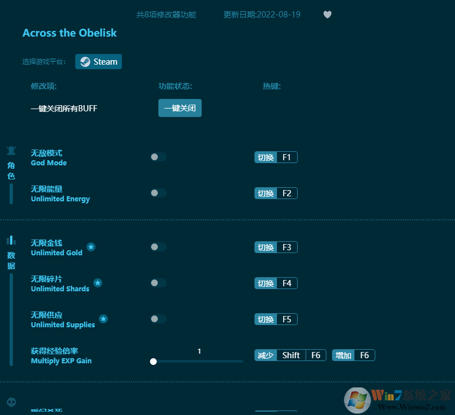Image resolution: width=455 pixels, height=415 pixels.
Task: Click the star icon beside Unlimited Supplies
Action: pos(103,319)
